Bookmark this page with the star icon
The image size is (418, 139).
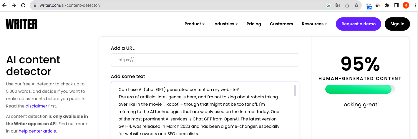point(356,5)
